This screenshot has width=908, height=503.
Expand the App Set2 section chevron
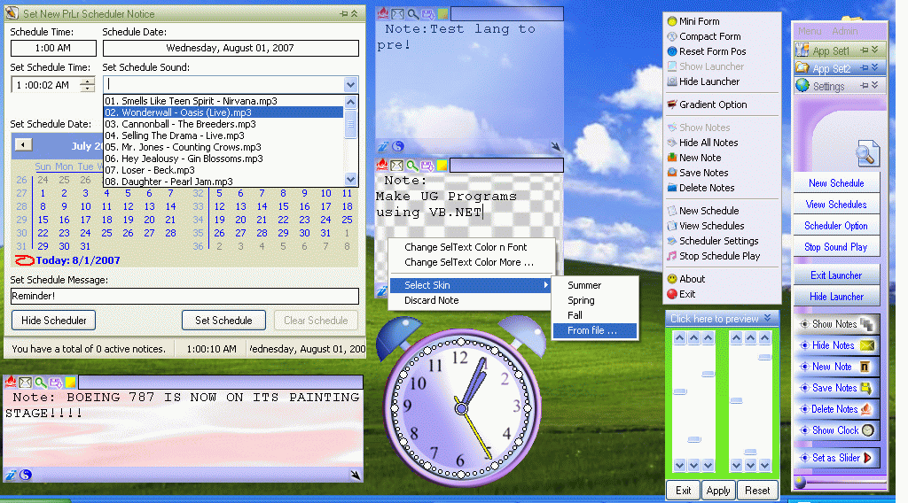point(874,68)
